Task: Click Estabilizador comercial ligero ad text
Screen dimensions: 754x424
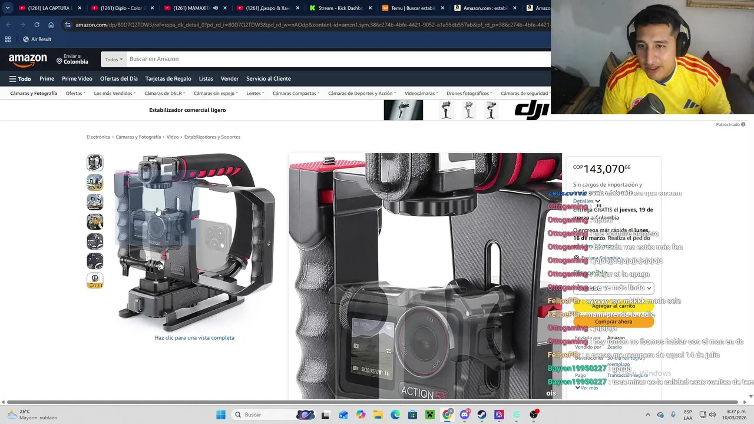Action: (187, 110)
